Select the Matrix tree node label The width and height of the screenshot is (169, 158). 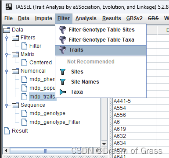coord(27,54)
